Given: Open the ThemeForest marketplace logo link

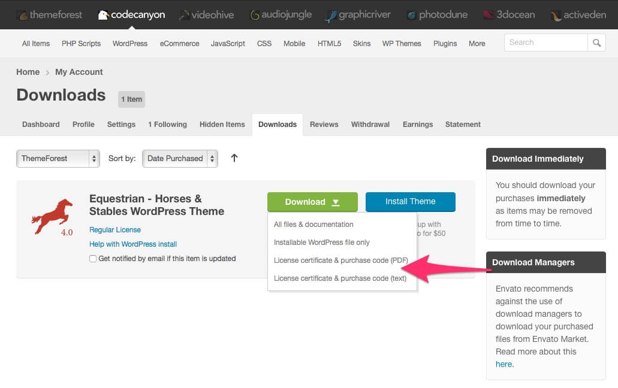Looking at the screenshot, I should (x=51, y=15).
